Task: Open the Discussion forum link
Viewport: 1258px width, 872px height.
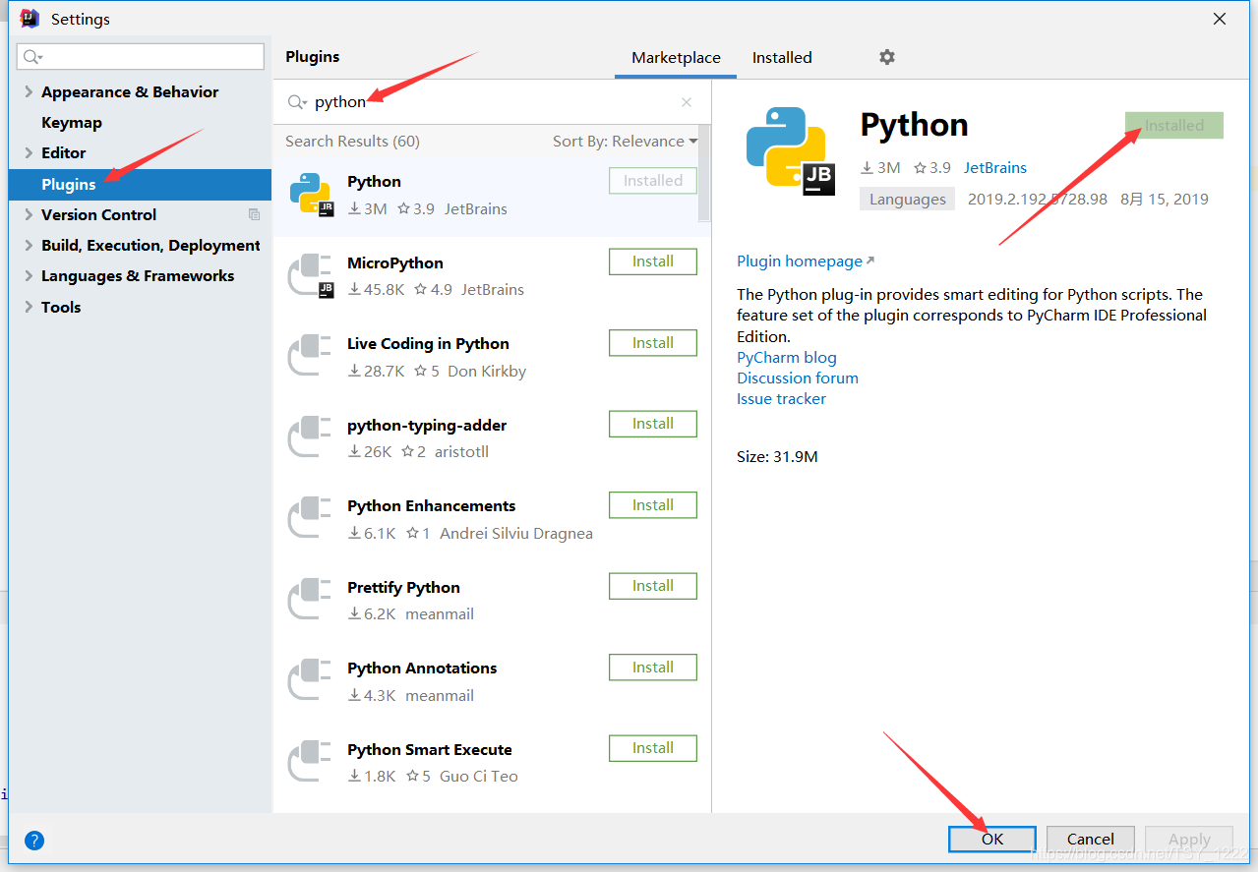Action: 798,378
